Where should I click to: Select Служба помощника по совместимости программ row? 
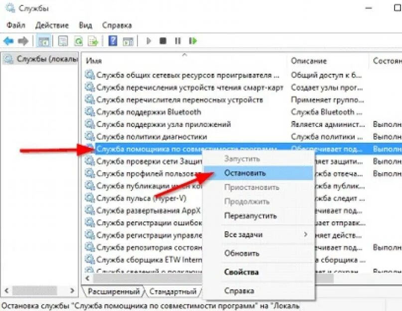point(186,149)
